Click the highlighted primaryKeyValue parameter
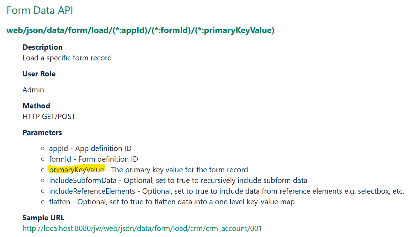The image size is (410, 237). coord(76,170)
